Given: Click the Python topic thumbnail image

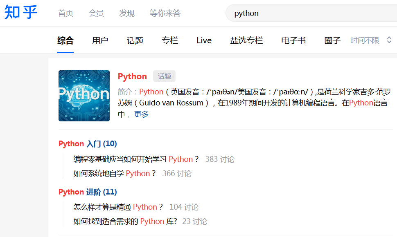Looking at the screenshot, I should coord(84,96).
